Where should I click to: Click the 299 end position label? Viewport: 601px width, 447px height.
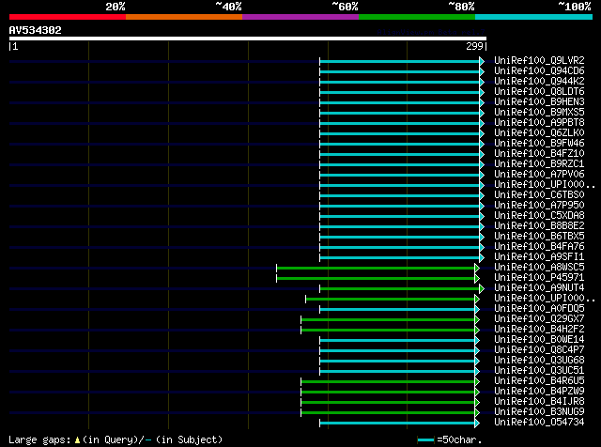(x=474, y=46)
